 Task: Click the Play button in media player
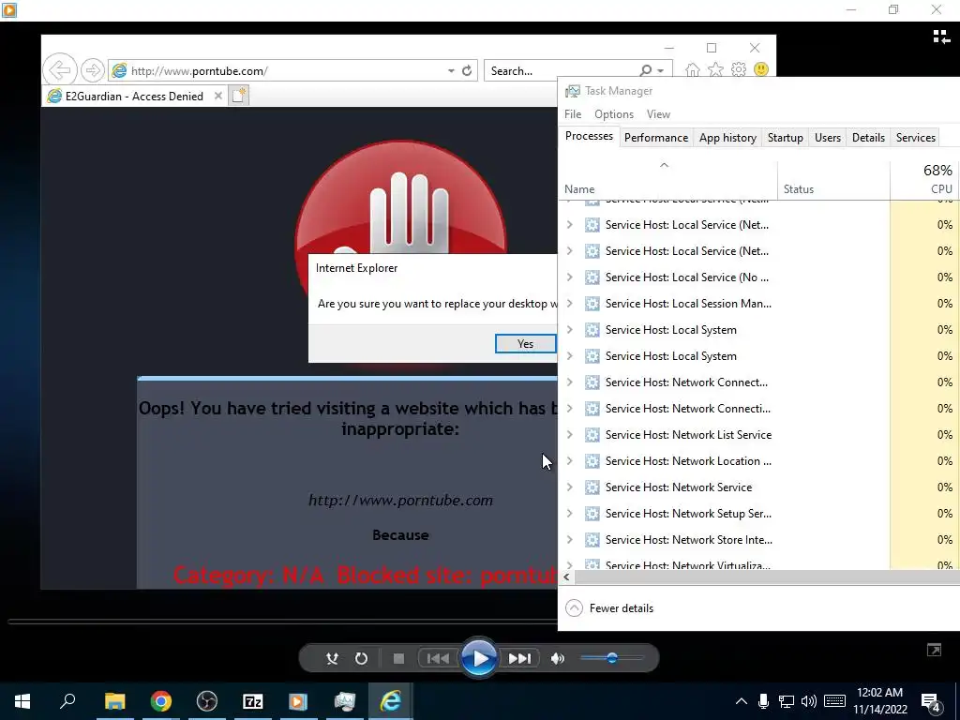click(x=479, y=659)
